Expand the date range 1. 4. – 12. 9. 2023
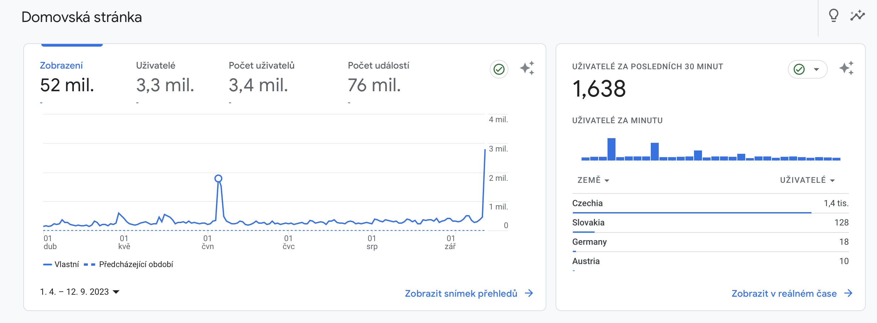The height and width of the screenshot is (323, 877). tap(80, 292)
